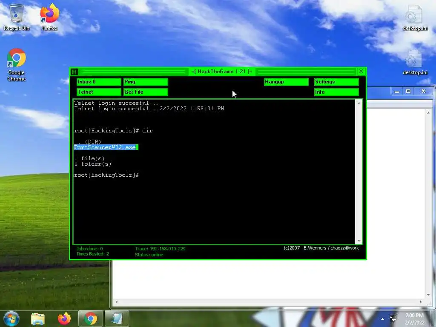Screen dimensions: 436x327
Task: Click the '1 file(s)' summary line
Action: point(89,158)
